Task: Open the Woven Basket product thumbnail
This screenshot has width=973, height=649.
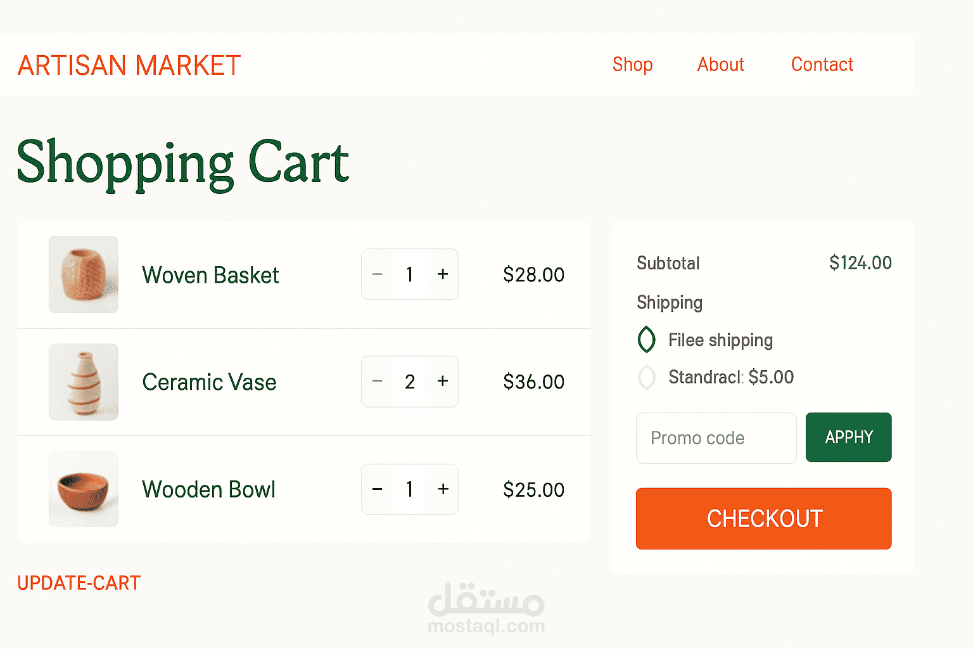Action: pos(84,274)
